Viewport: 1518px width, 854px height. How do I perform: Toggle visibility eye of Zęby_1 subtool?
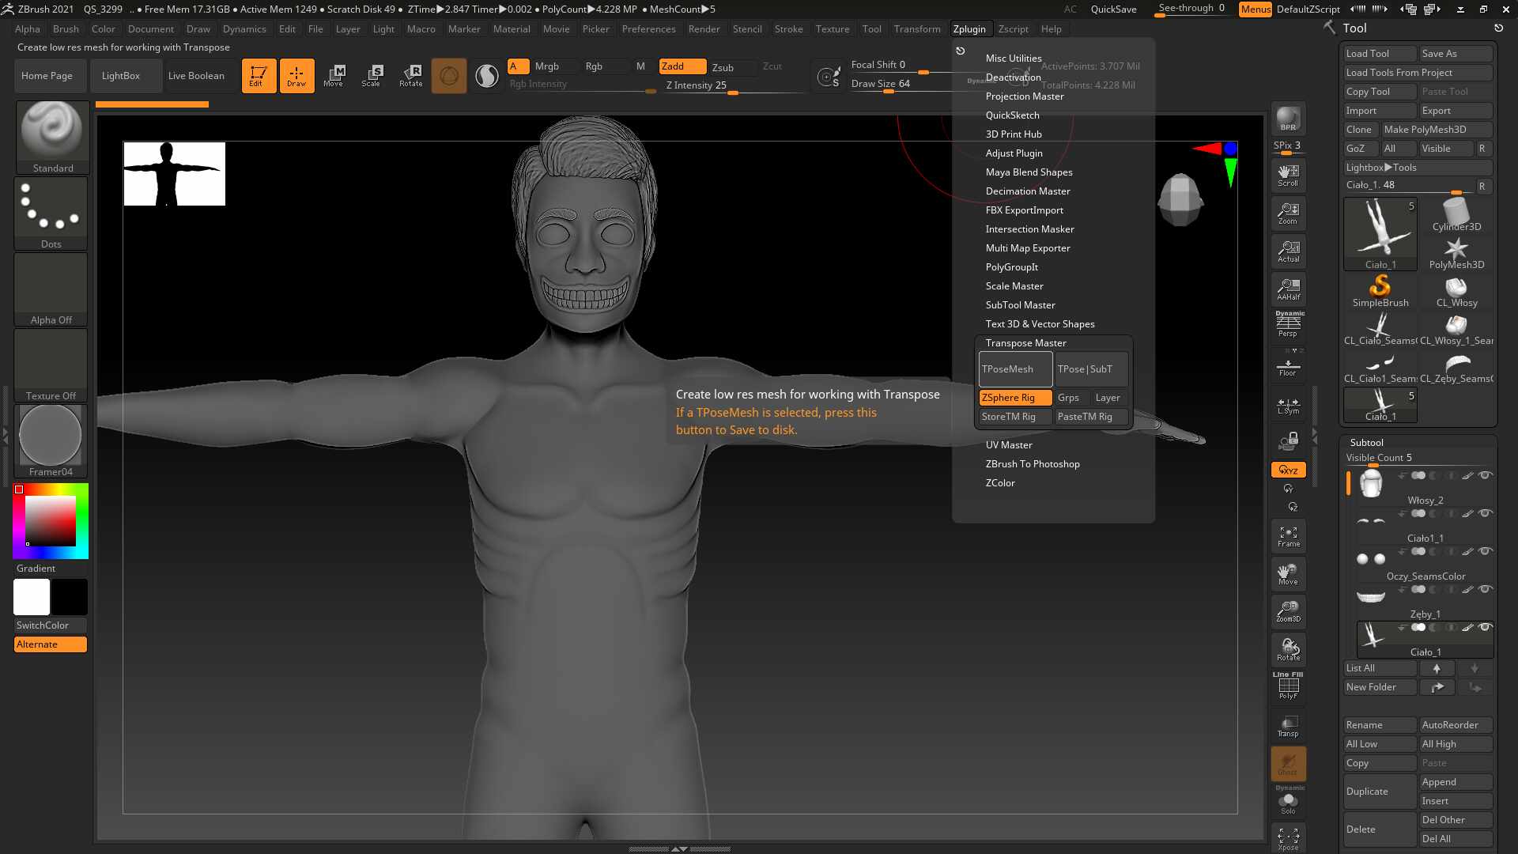coord(1485,589)
